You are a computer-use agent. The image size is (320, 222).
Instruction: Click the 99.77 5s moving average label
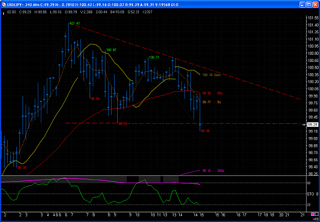coord(211,102)
